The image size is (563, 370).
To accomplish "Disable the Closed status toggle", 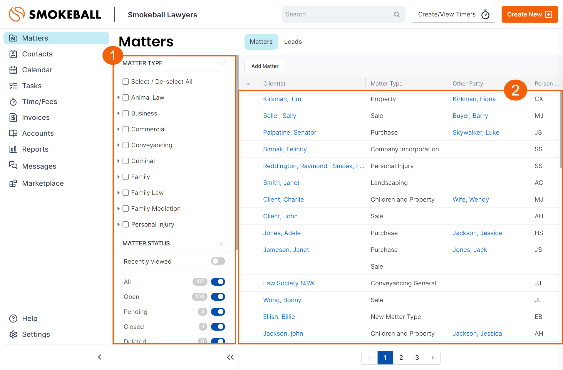I will (218, 327).
